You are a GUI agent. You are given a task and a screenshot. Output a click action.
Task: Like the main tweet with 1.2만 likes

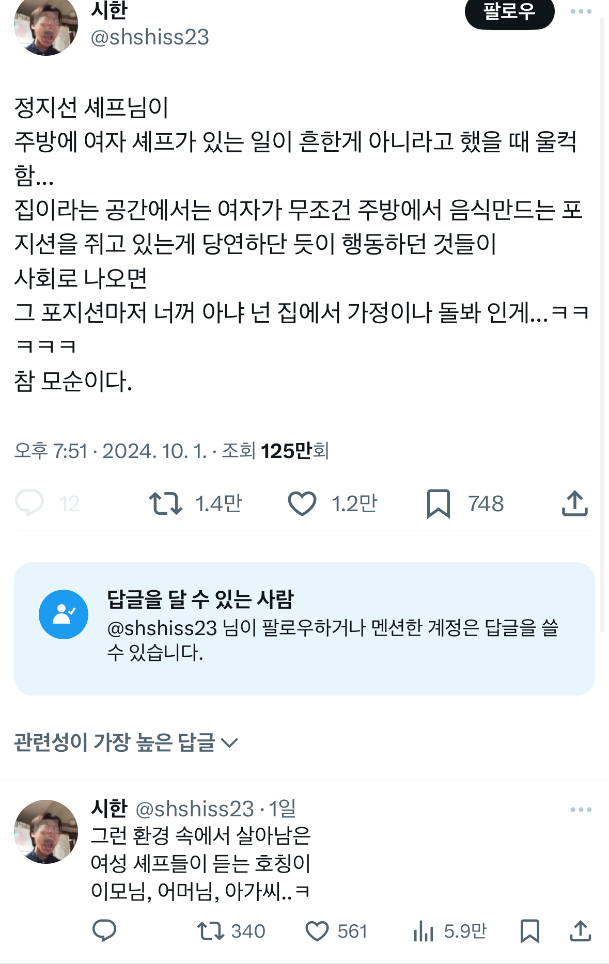pyautogui.click(x=302, y=503)
